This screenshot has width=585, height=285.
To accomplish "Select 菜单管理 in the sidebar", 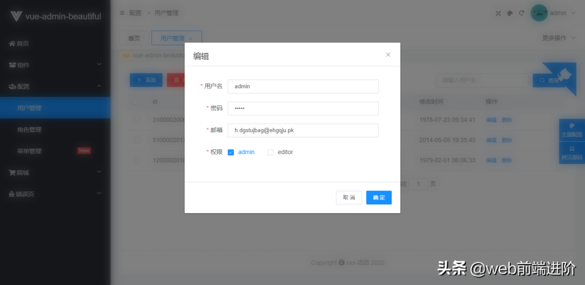I will [x=55, y=151].
